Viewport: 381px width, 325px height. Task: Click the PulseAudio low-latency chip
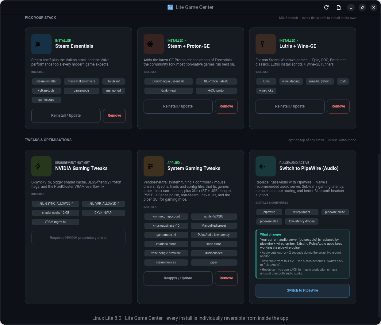point(214,235)
